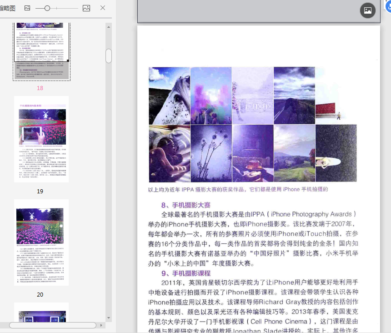Viewport: 391px width, 333px height.
Task: Click page number label 20
Action: coord(40,295)
